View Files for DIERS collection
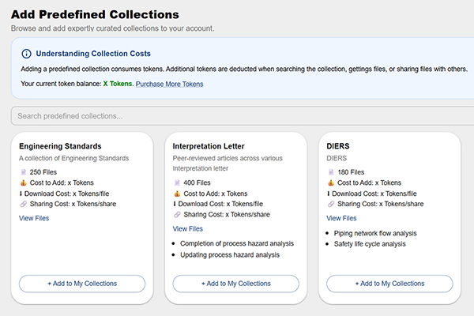Viewport: 474px width, 316px height. (341, 218)
